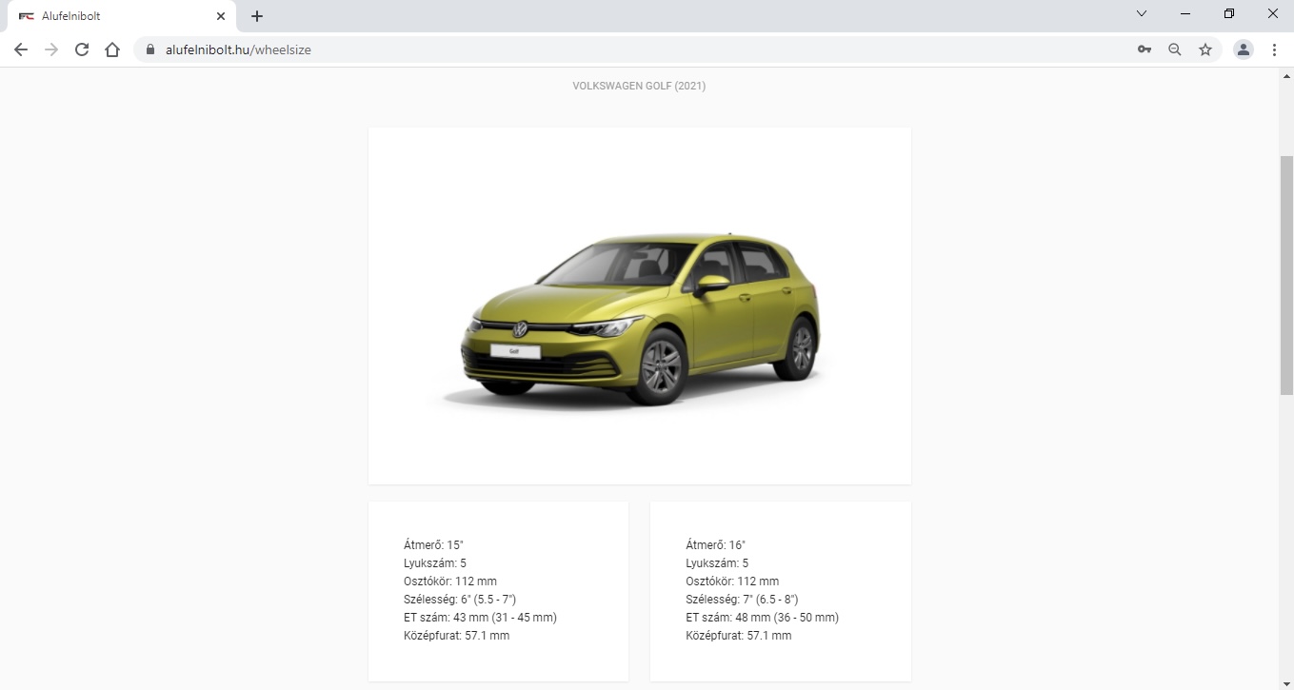
Task: Reload the page with refresh icon
Action: [x=82, y=49]
